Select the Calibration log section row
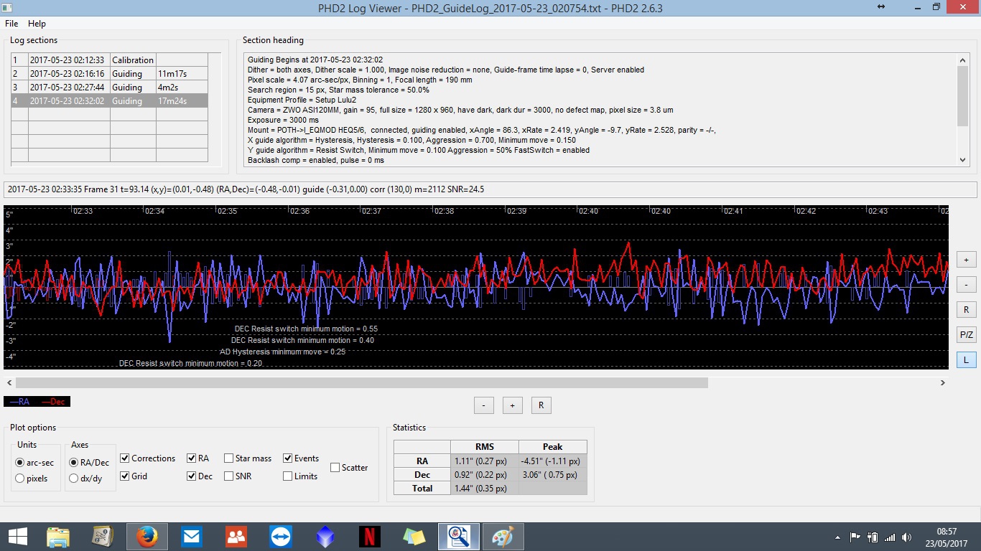The width and height of the screenshot is (981, 551). tap(109, 60)
